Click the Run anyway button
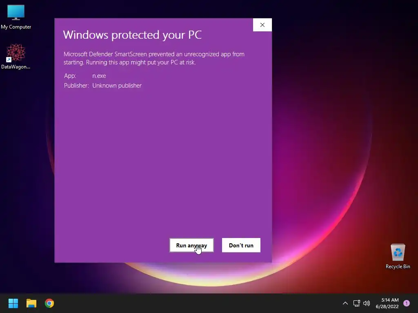 click(191, 245)
